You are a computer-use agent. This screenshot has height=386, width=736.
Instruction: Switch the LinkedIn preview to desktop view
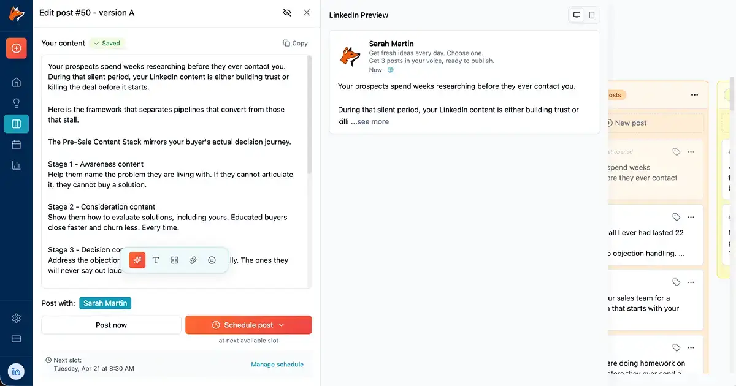click(x=577, y=15)
